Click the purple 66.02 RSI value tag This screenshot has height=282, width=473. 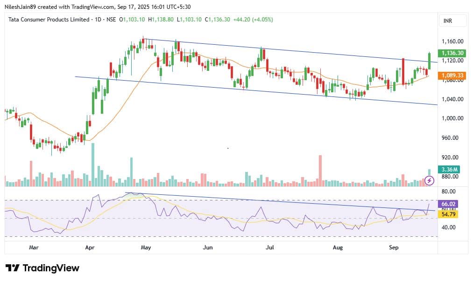pyautogui.click(x=449, y=204)
